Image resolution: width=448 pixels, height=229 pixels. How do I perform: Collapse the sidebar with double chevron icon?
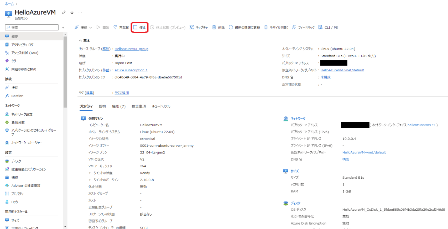click(63, 28)
